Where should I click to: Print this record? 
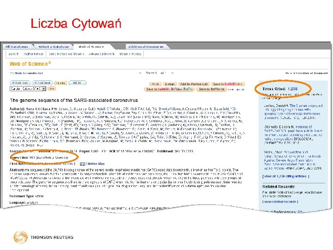coord(155,84)
